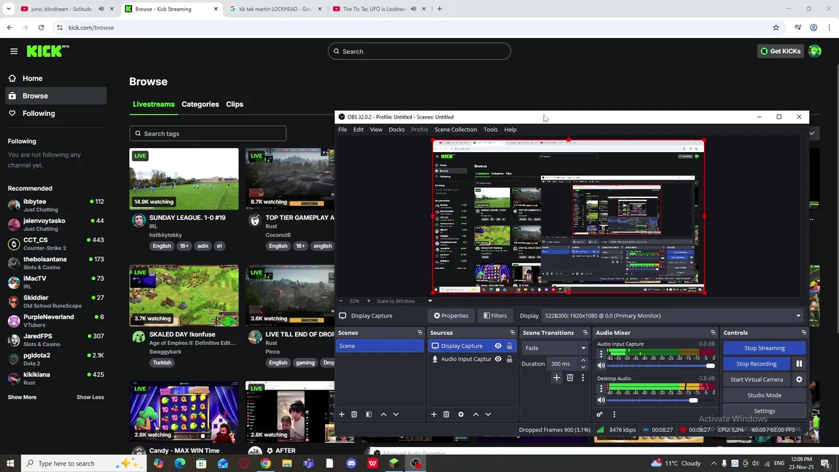Open OBS File menu
This screenshot has height=472, width=839.
pos(342,130)
